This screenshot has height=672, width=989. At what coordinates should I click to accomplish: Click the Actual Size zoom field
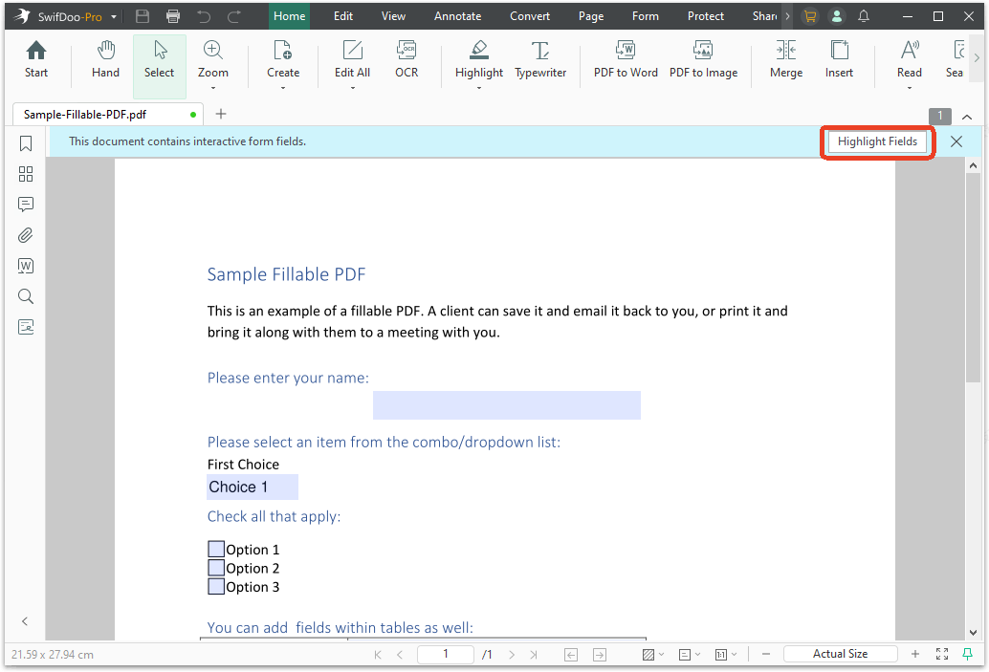[840, 655]
